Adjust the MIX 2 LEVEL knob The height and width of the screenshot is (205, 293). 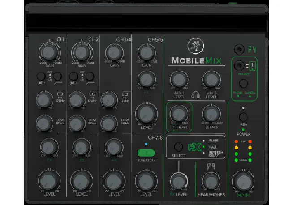click(211, 79)
